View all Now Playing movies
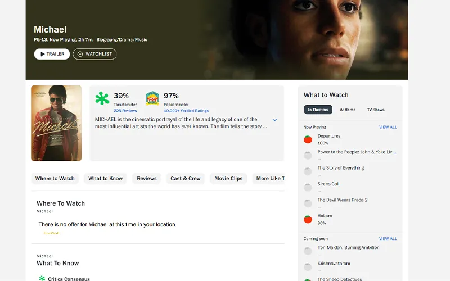 pos(388,127)
